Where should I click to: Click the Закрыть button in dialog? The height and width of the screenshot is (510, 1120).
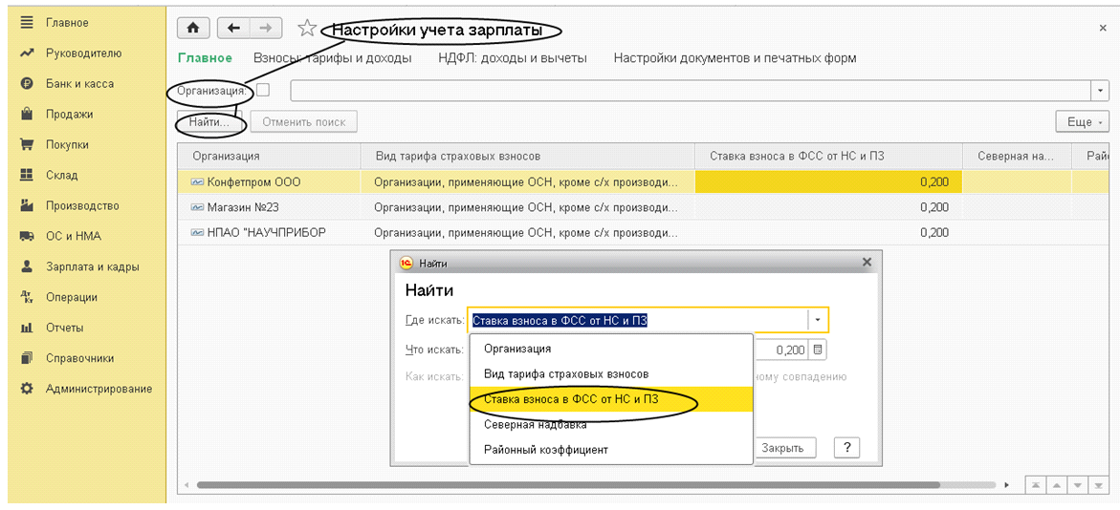pyautogui.click(x=781, y=448)
